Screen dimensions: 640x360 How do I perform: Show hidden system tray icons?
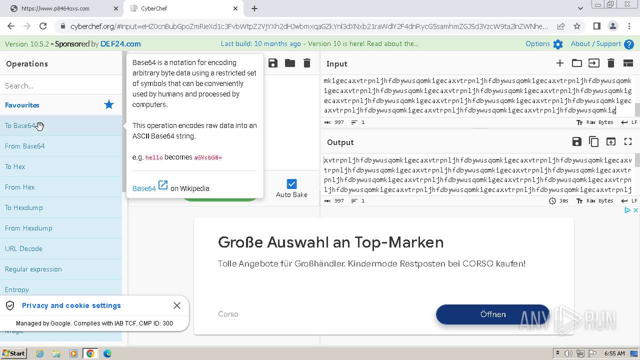[557, 353]
